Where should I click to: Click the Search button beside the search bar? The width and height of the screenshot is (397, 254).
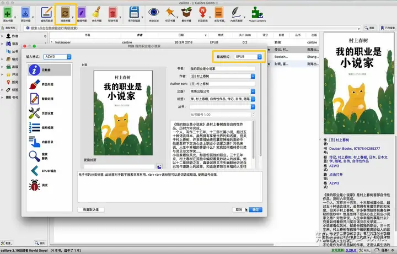point(369,28)
